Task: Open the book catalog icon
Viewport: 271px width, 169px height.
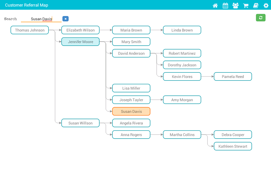Action: (x=256, y=6)
